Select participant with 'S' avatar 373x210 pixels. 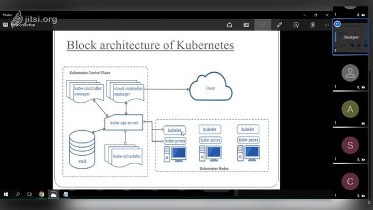tap(350, 145)
